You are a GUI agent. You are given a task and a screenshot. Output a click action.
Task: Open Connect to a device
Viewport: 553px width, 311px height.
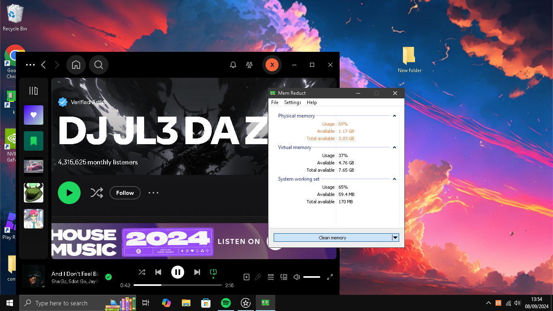[284, 277]
